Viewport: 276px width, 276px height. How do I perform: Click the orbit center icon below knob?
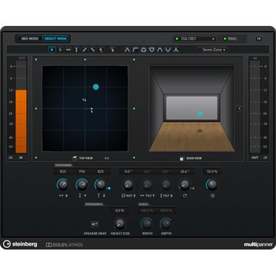pyautogui.click(x=185, y=196)
